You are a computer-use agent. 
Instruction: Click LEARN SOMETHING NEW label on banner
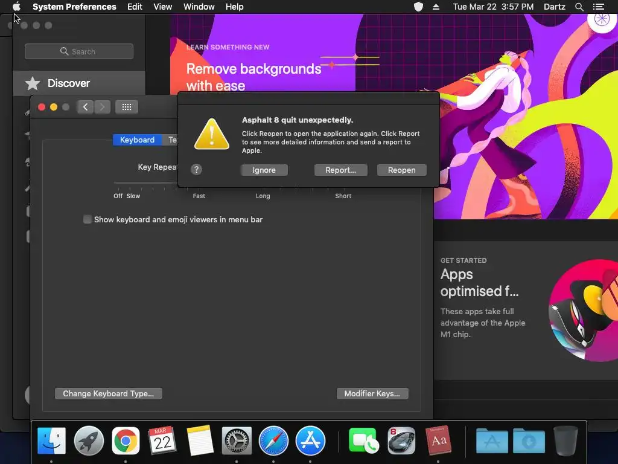[228, 47]
